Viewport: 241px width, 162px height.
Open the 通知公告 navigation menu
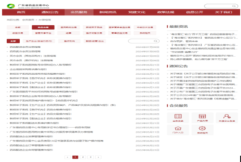tap(50, 12)
